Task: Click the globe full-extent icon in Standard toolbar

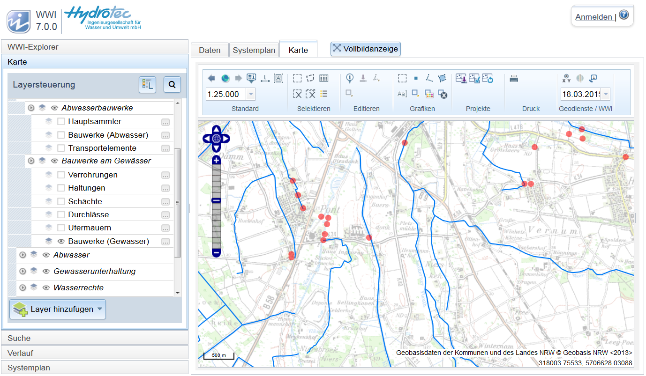Action: pyautogui.click(x=225, y=78)
